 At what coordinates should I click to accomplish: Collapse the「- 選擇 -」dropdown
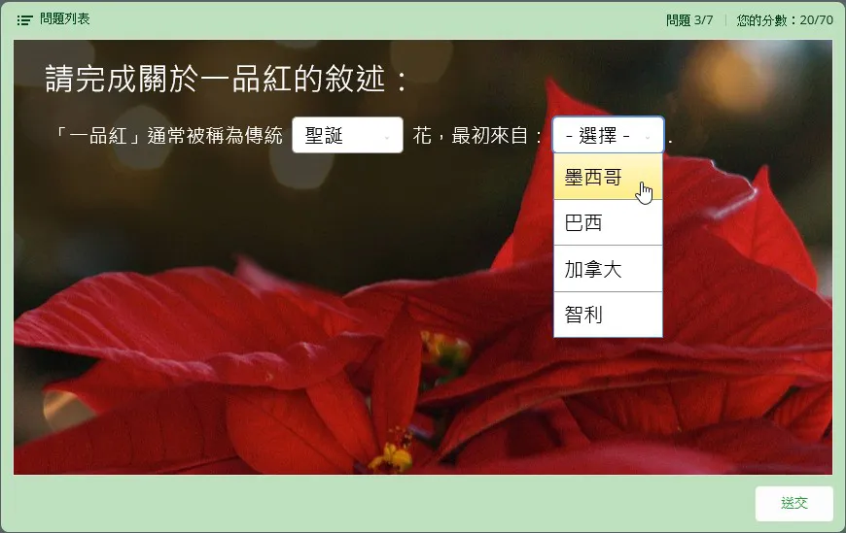[607, 136]
